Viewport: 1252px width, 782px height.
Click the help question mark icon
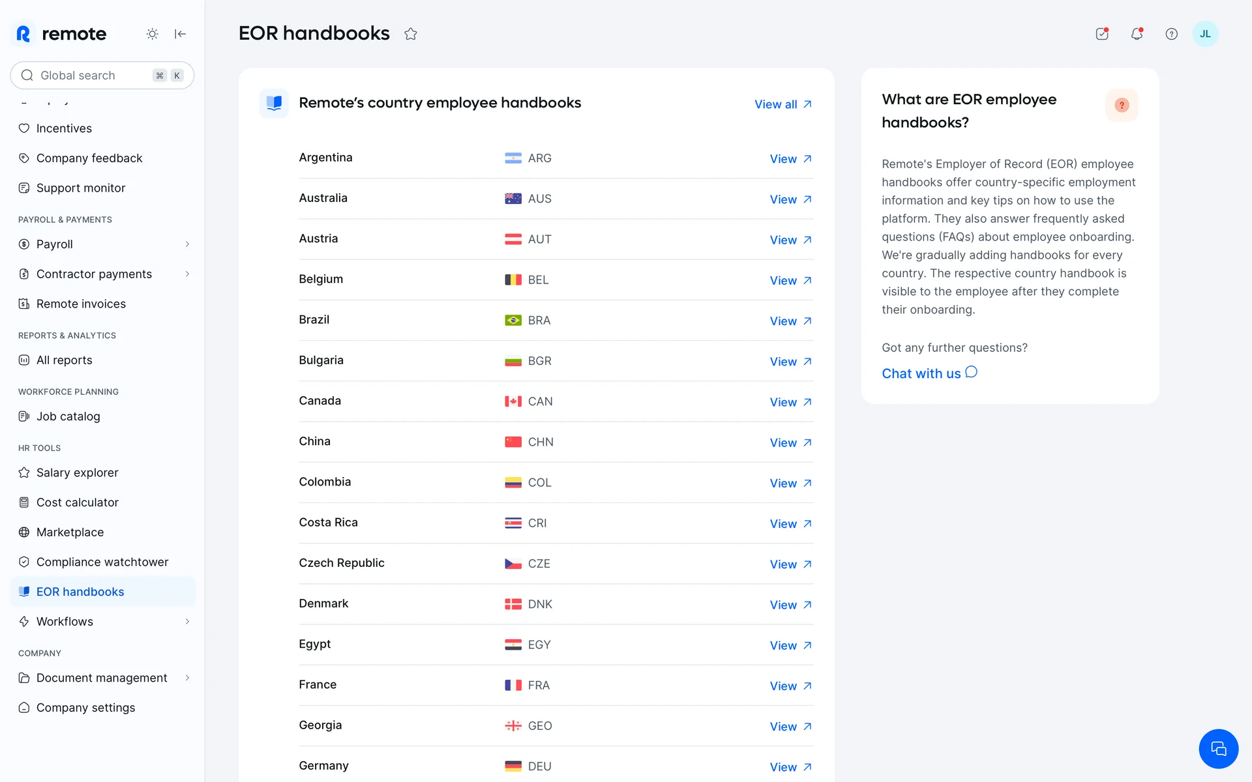tap(1171, 34)
